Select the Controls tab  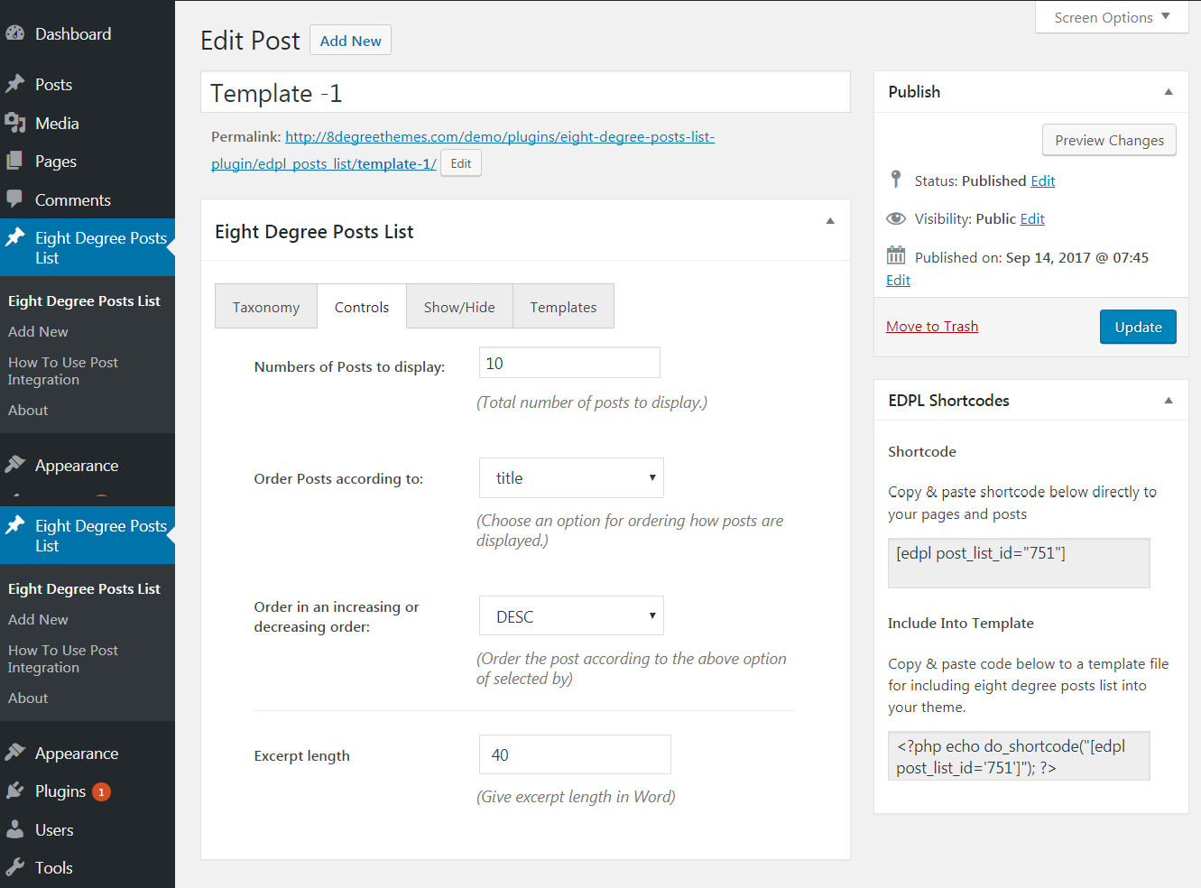(362, 307)
